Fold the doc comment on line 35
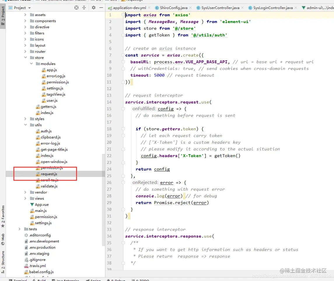Image resolution: width=334 pixels, height=281 pixels. click(x=123, y=243)
